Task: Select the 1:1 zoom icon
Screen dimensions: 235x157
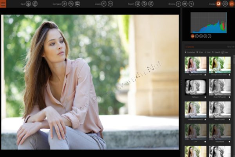Action: click(110, 4)
